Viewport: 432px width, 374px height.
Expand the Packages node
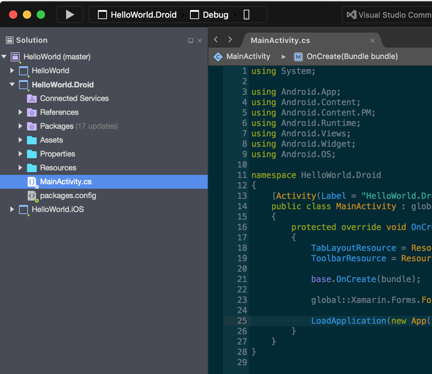tap(20, 126)
